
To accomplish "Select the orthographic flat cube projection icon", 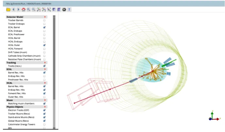I will pyautogui.click(x=59, y=9).
